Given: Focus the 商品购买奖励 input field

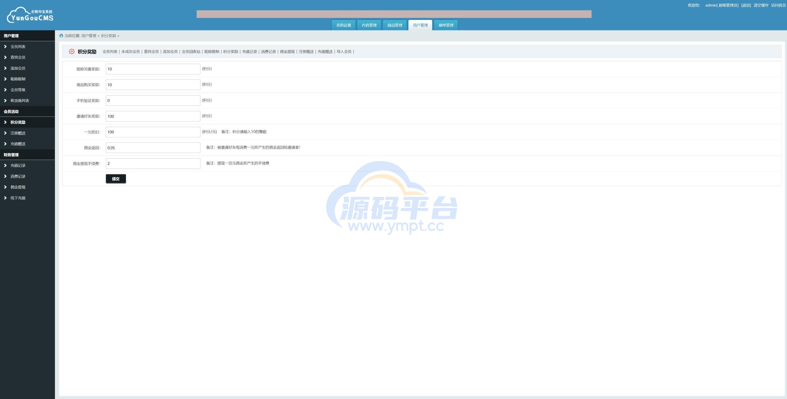Looking at the screenshot, I should [x=153, y=85].
